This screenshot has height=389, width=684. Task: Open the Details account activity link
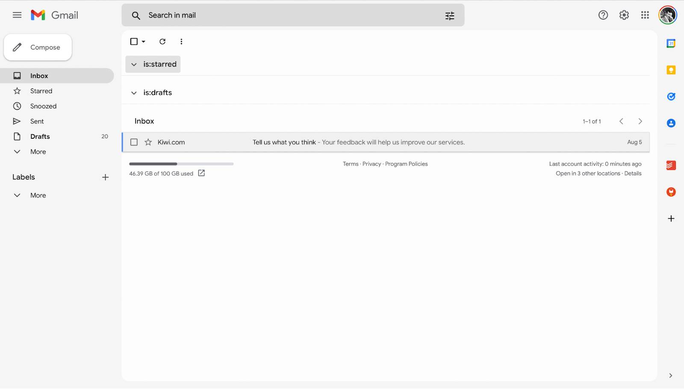click(633, 173)
